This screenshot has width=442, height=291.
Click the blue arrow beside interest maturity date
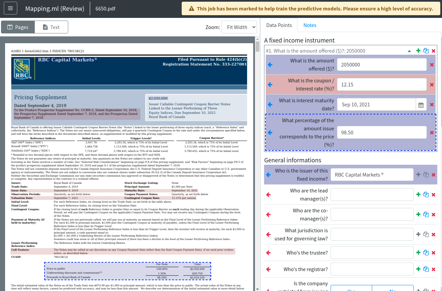(x=270, y=105)
